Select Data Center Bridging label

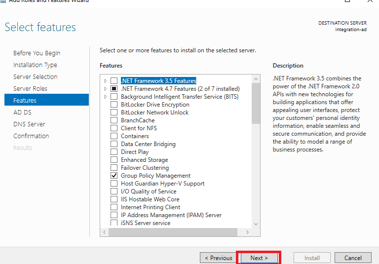(148, 144)
